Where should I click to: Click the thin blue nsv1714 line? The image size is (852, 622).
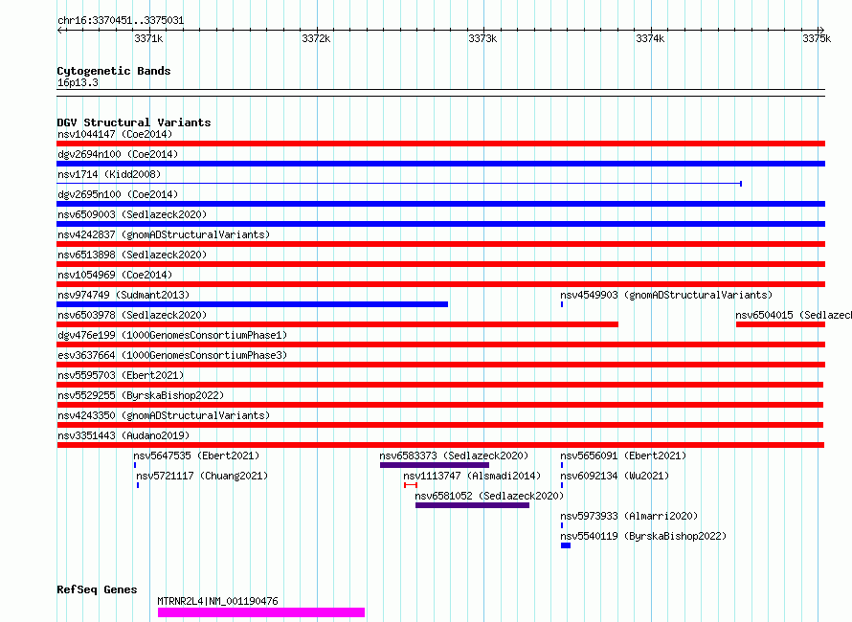click(x=399, y=184)
